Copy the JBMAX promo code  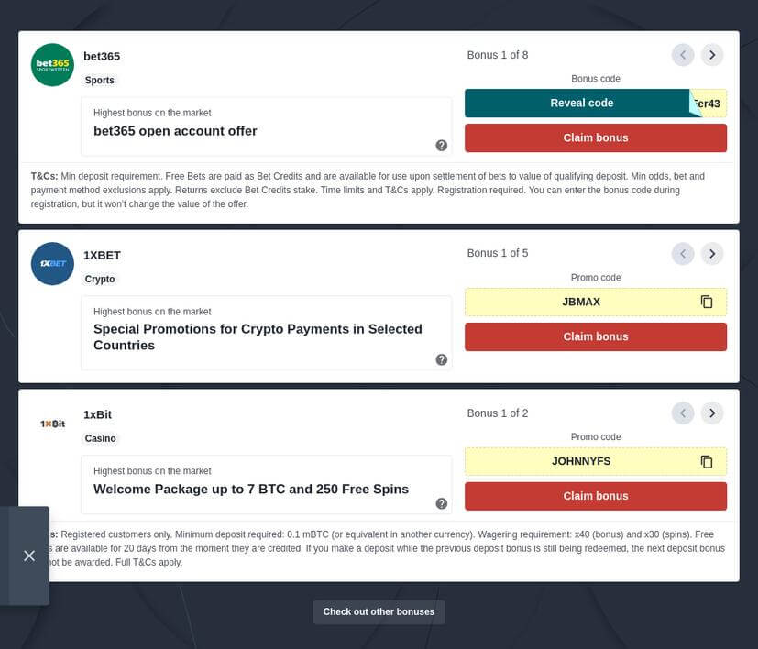(x=706, y=302)
